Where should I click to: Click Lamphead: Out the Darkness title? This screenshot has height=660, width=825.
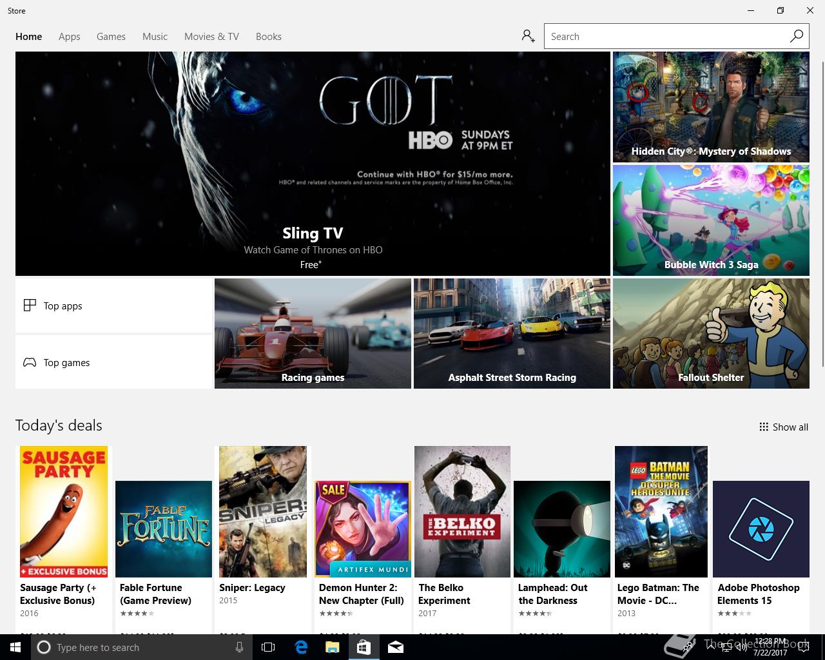coord(552,594)
